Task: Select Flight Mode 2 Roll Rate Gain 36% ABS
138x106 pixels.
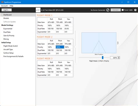Action: point(52,44)
